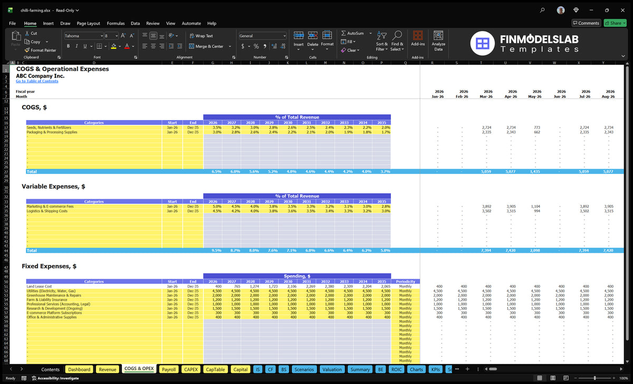This screenshot has width=633, height=384.
Task: Apply comma style number format
Action: [x=264, y=46]
